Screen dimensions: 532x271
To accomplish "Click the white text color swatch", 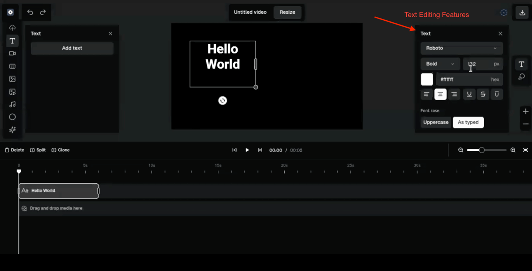I will coord(427,80).
